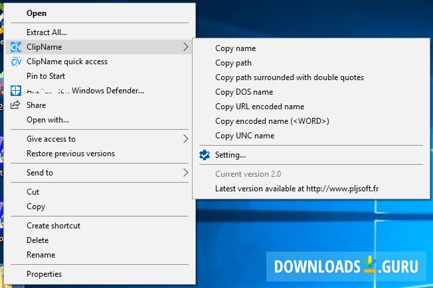Expand the ClipName submenu arrow
The image size is (433, 288).
click(185, 47)
